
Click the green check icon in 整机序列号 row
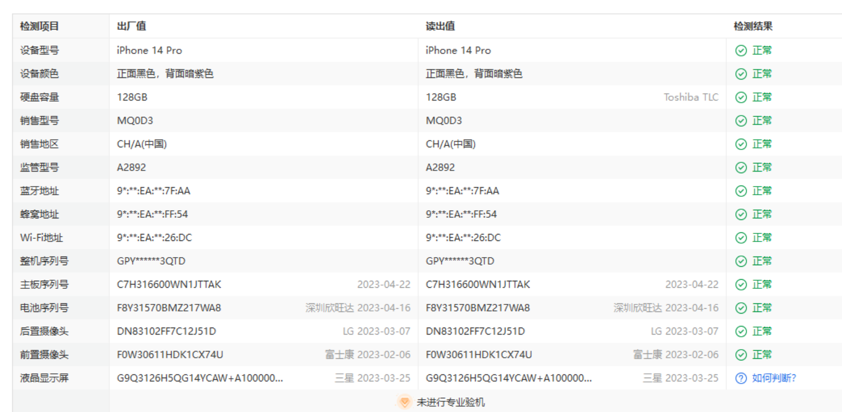coord(741,261)
